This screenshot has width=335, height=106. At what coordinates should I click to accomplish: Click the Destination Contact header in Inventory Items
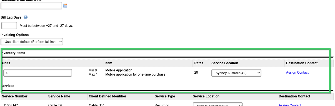(x=302, y=63)
